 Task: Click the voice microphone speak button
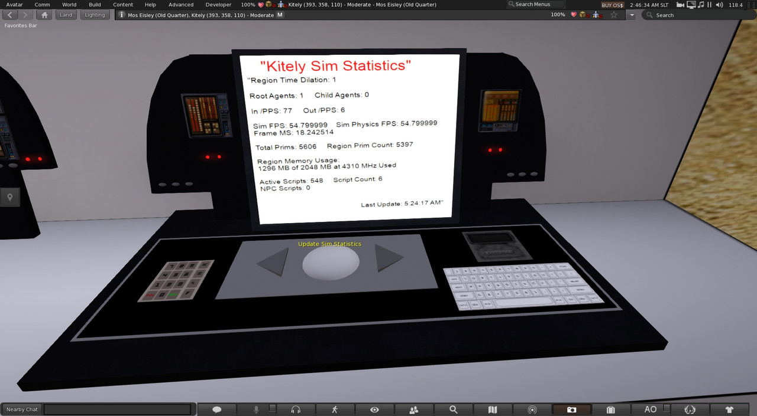[x=256, y=410]
